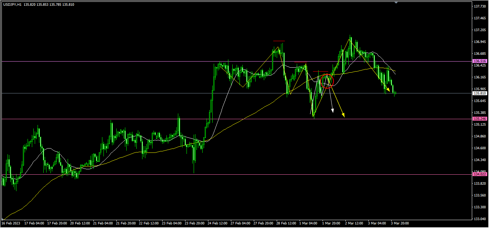
Task: Select the red circle annotation on chart
Action: (327, 81)
